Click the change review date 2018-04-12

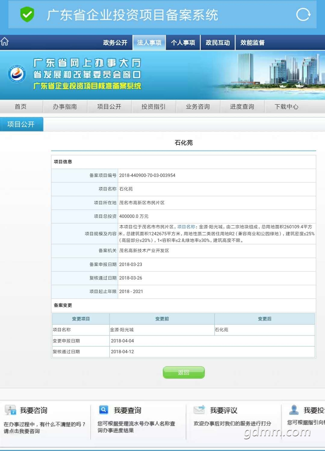[122, 352]
